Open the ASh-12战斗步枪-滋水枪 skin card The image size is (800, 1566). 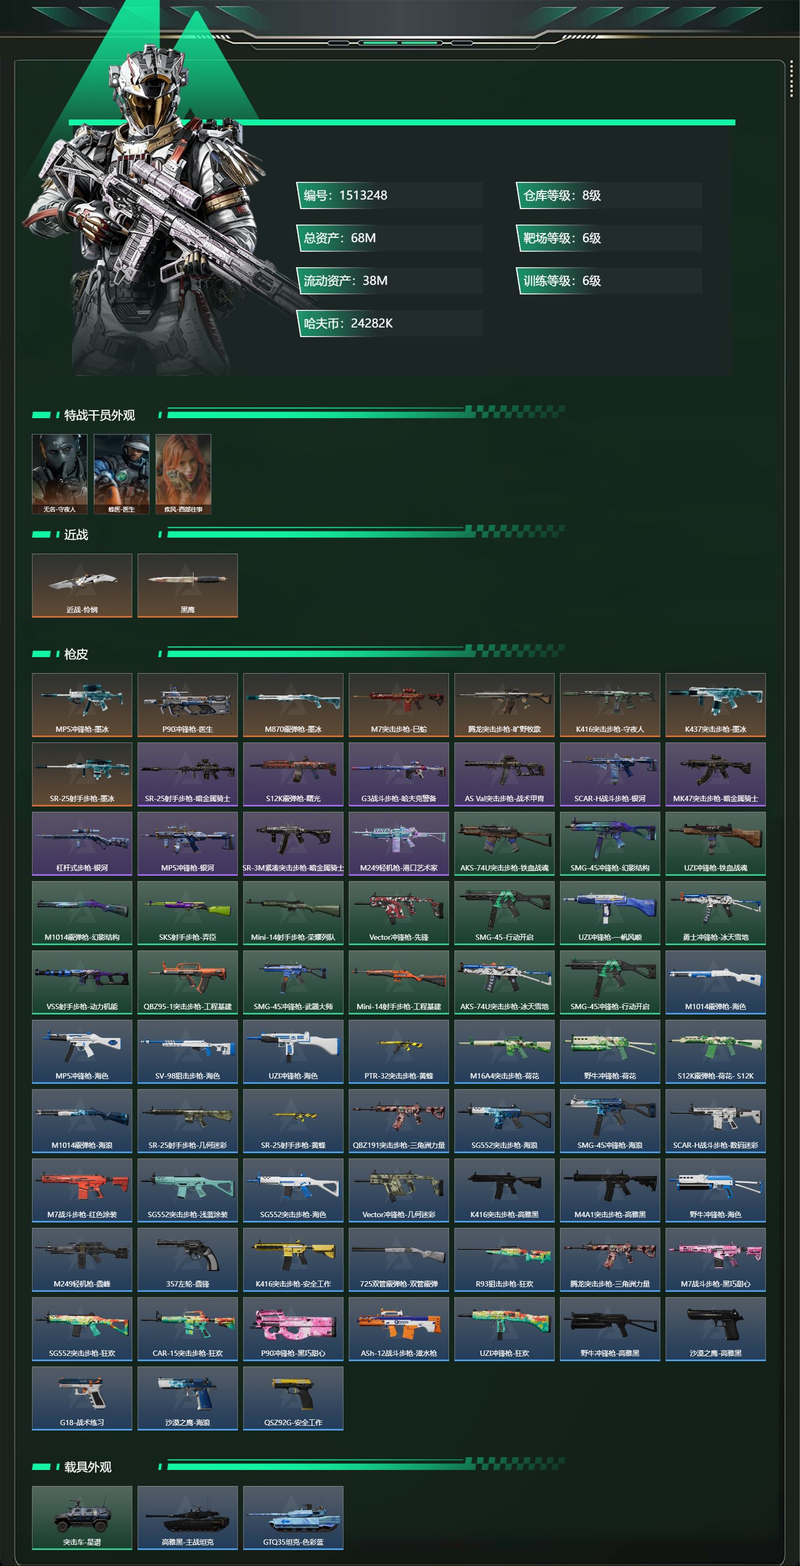[x=399, y=1328]
